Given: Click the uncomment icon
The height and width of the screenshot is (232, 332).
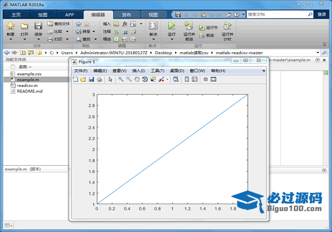Looking at the screenshot, I should click(x=125, y=32).
